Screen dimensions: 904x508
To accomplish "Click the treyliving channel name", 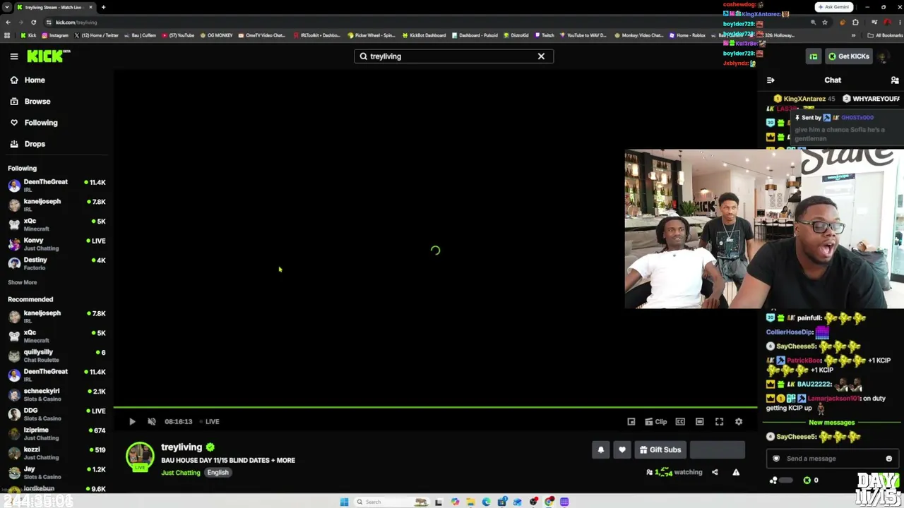I will tap(182, 447).
